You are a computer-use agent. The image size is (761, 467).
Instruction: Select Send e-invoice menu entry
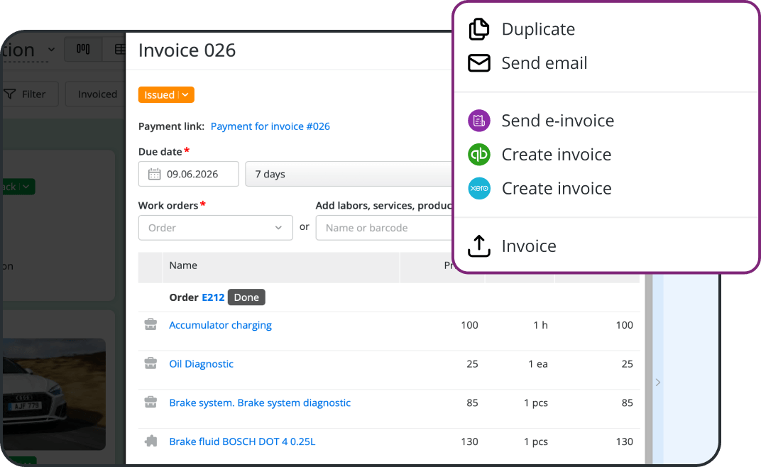tap(558, 121)
